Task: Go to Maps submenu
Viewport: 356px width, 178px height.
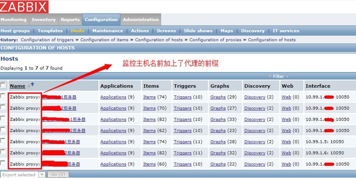Action: (227, 31)
